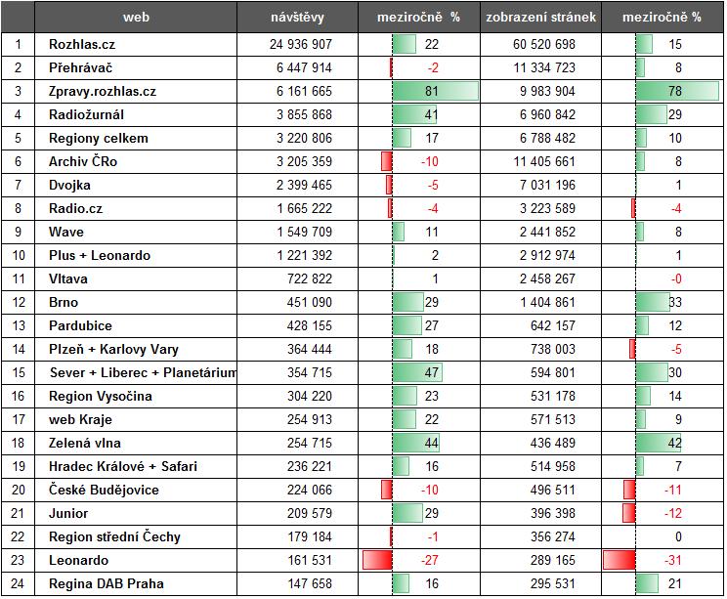
Task: Select the 'návštěvy' column header
Action: tap(297, 18)
